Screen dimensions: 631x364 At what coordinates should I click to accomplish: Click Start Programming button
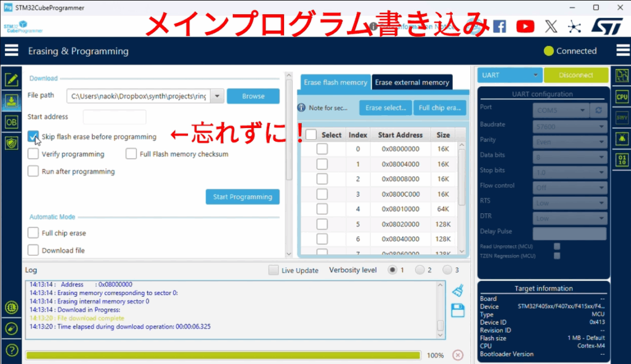243,196
